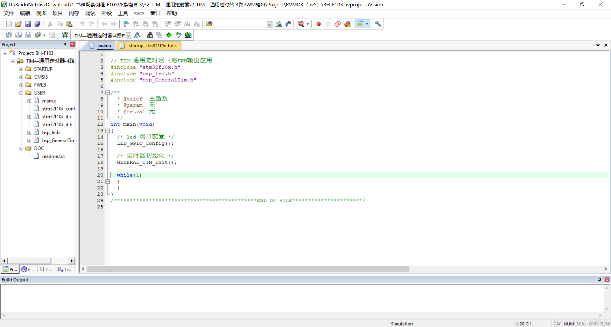611x327 pixels.
Task: Open the target selection dropdown
Action: click(129, 35)
